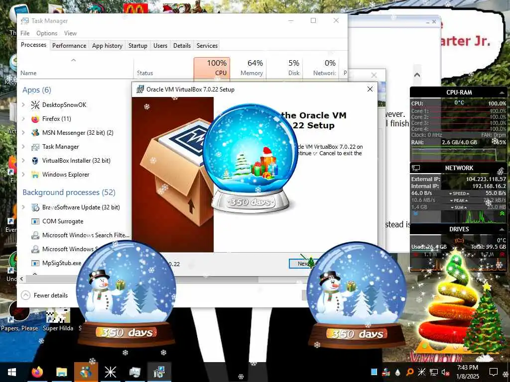510x382 pixels.
Task: Click the volume muted icon in system tray
Action: 445,372
